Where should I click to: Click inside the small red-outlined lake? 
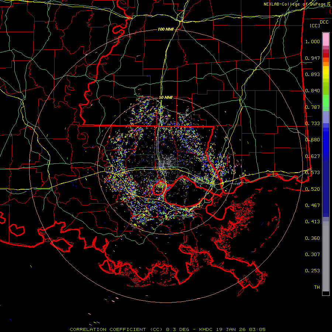pos(159,188)
